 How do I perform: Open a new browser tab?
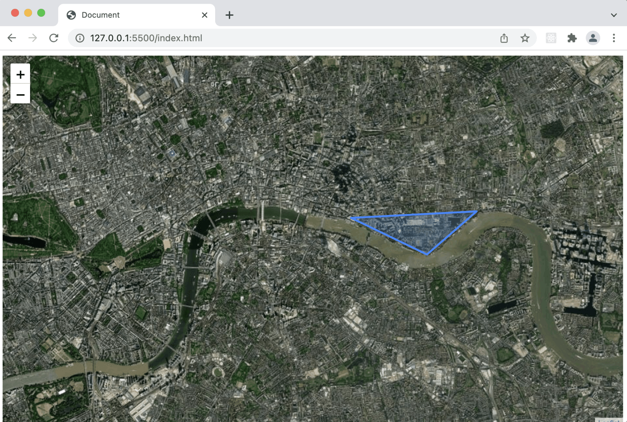(229, 15)
